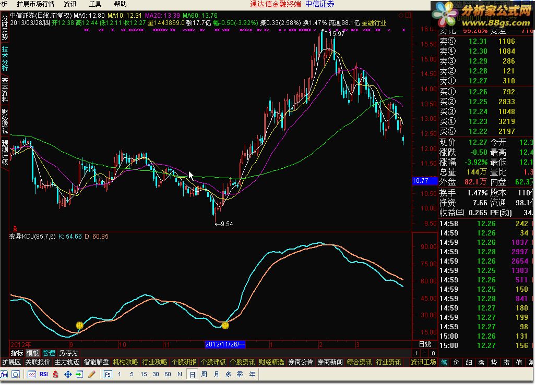Click the green arrow import icon
The height and width of the screenshot is (385, 536).
point(79,375)
